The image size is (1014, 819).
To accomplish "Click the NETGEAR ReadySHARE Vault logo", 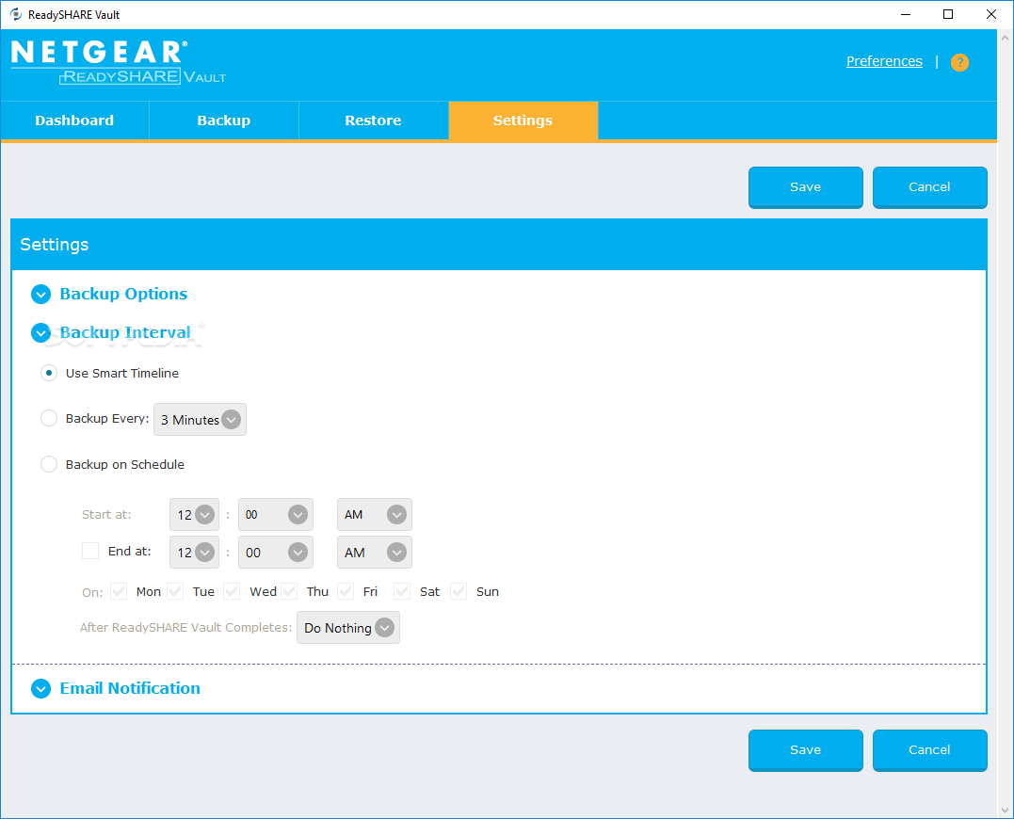I will pos(119,63).
